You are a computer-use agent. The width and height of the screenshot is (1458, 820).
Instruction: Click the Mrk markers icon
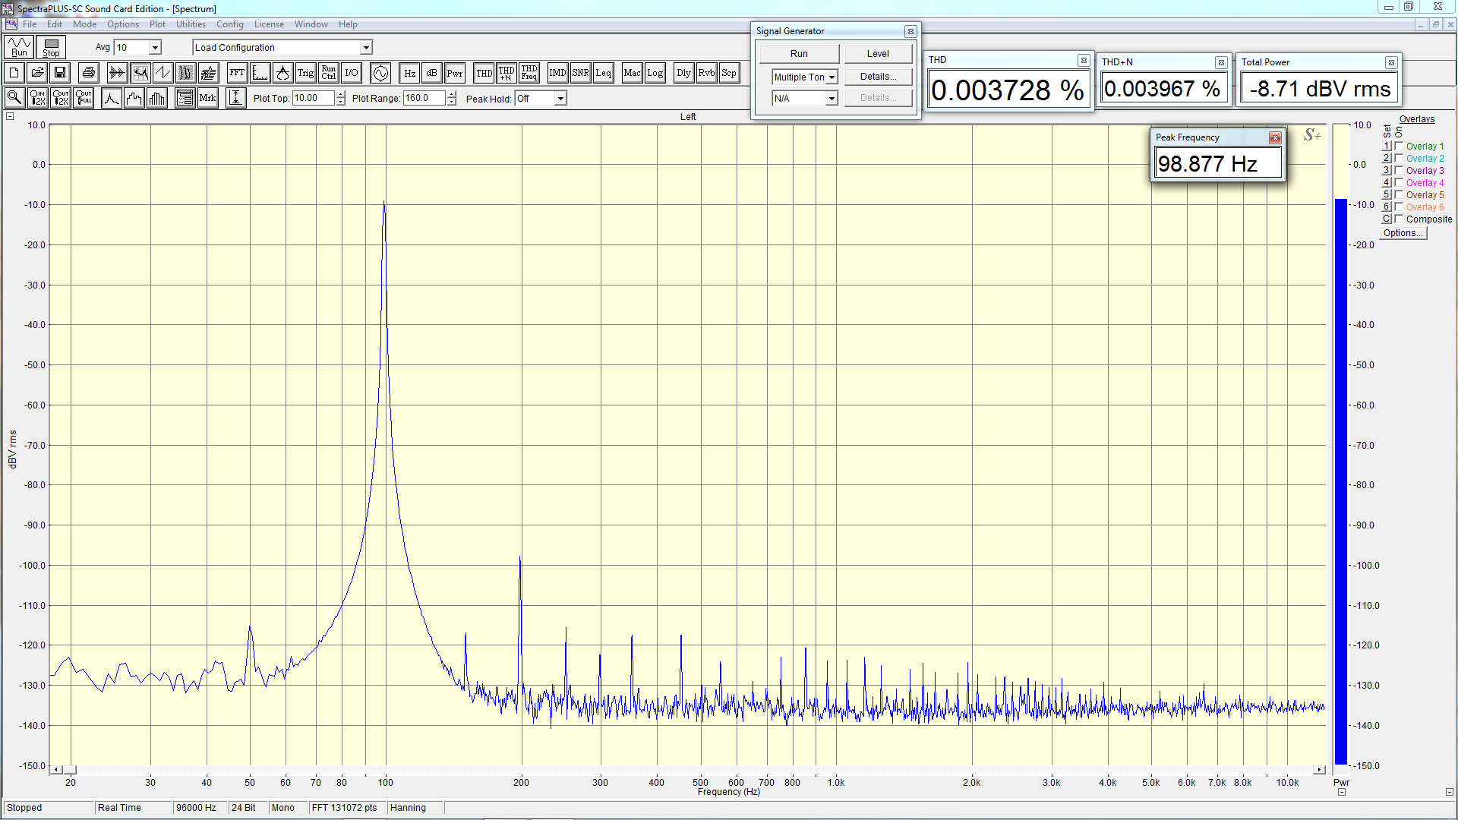(207, 98)
